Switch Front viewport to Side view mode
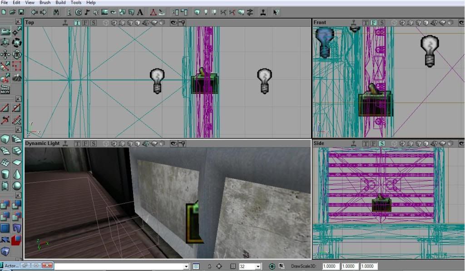 (x=382, y=22)
